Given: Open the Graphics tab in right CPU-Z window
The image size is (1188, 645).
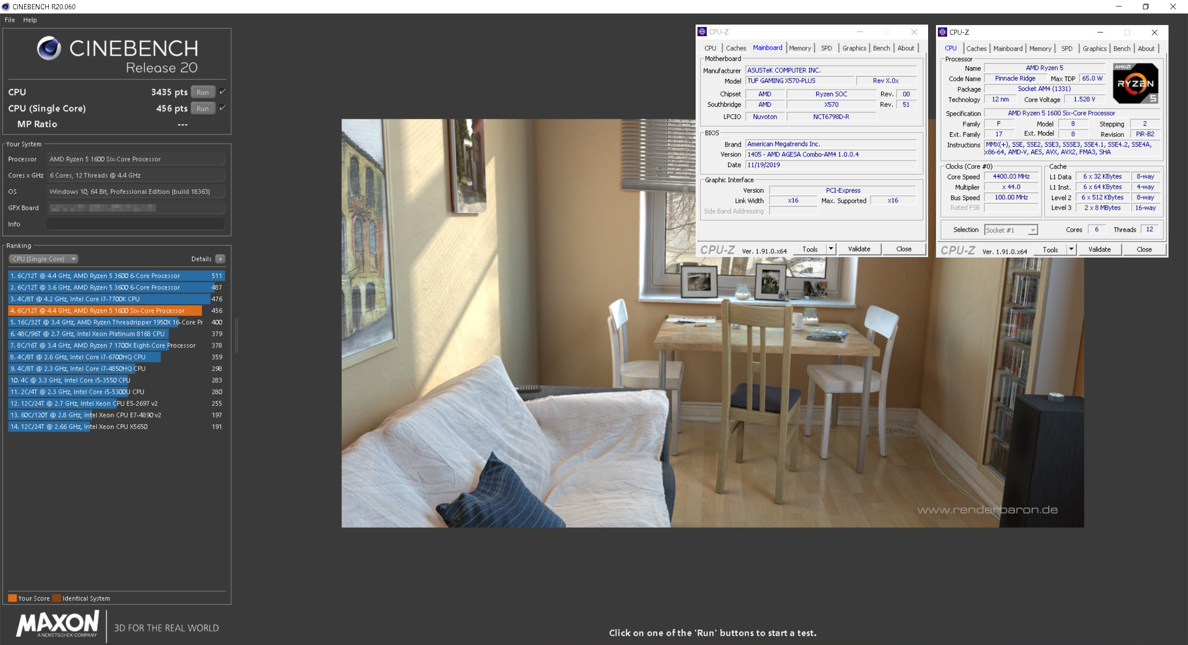Looking at the screenshot, I should [x=1095, y=49].
